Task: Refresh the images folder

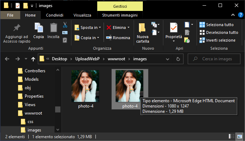Action: (178, 59)
